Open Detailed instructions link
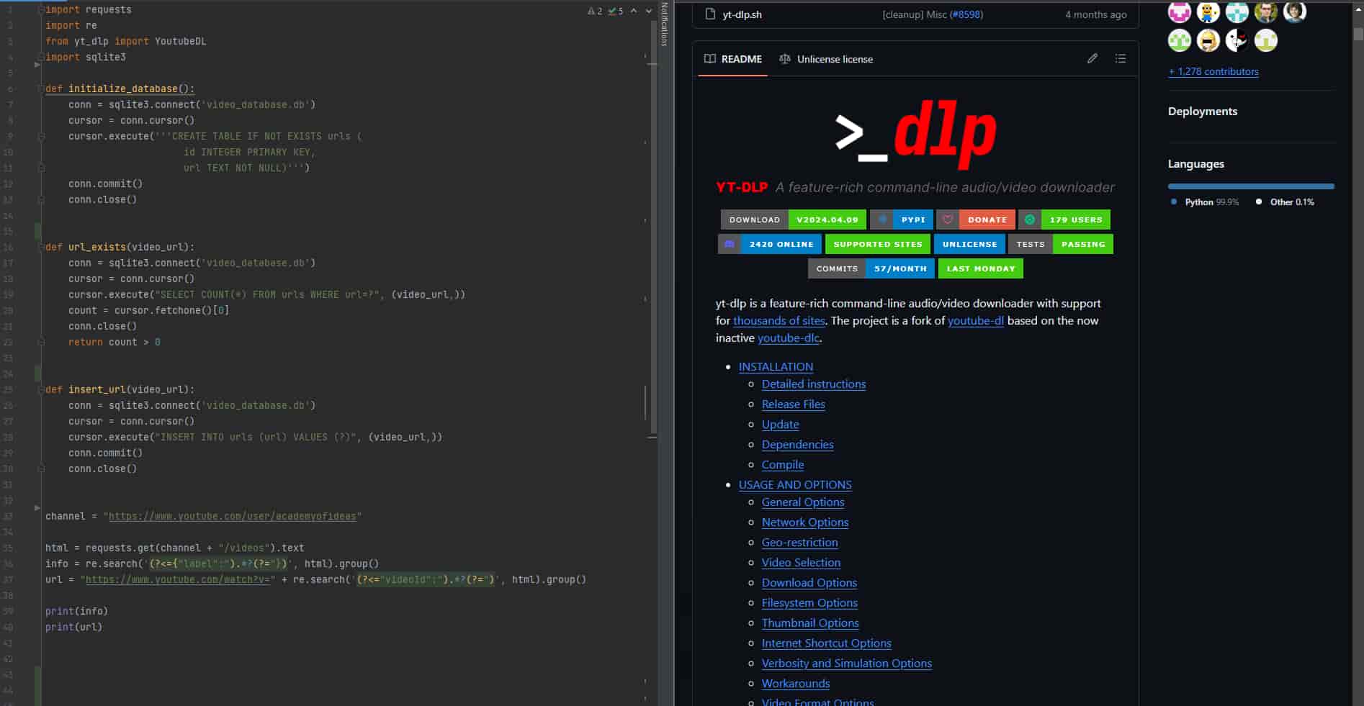This screenshot has height=706, width=1364. pos(814,384)
